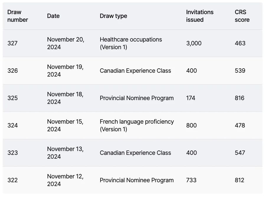266x199 pixels.
Task: Select the draw 325 Provincial Nominee Program cell
Action: 137,98
